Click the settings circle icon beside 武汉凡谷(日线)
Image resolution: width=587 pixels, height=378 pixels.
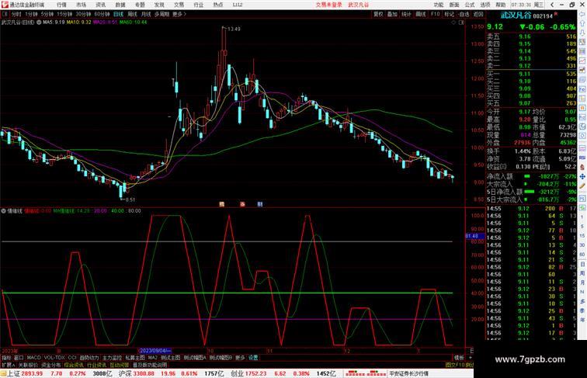pyautogui.click(x=39, y=22)
